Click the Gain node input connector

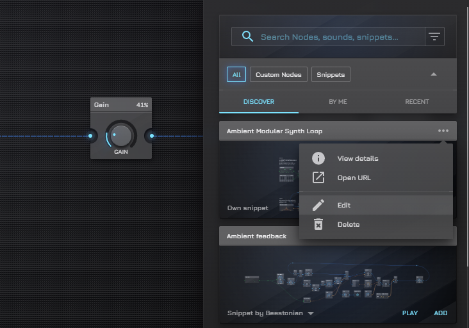(91, 136)
